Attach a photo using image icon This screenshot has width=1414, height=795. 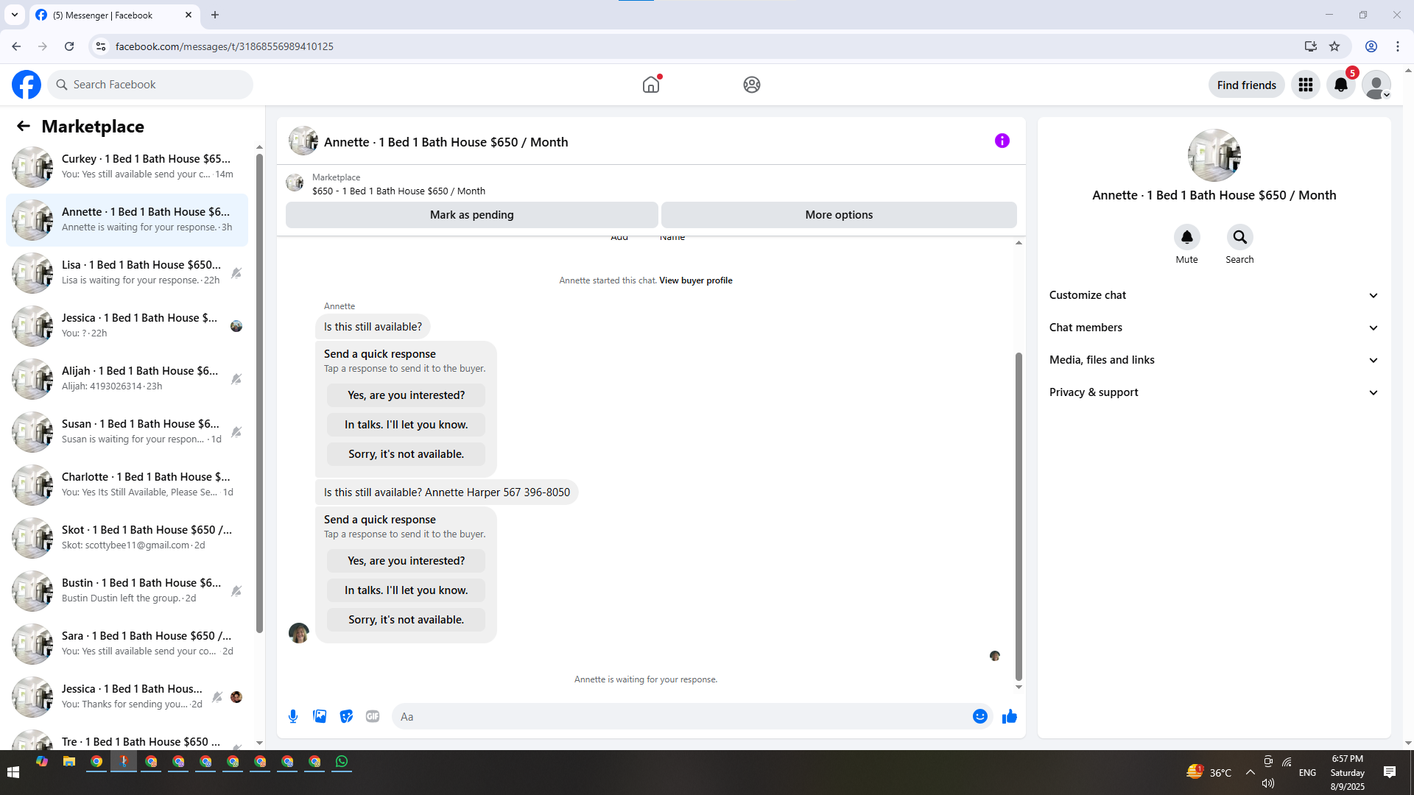[x=320, y=716]
